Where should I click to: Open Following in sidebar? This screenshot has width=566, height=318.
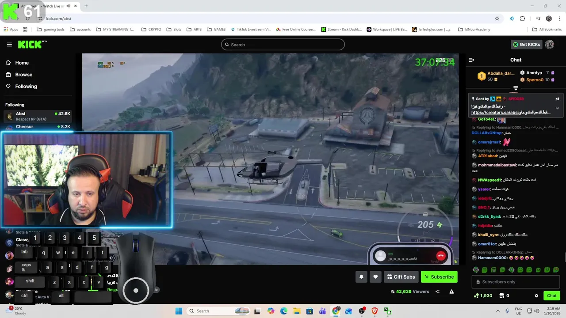coord(21,87)
